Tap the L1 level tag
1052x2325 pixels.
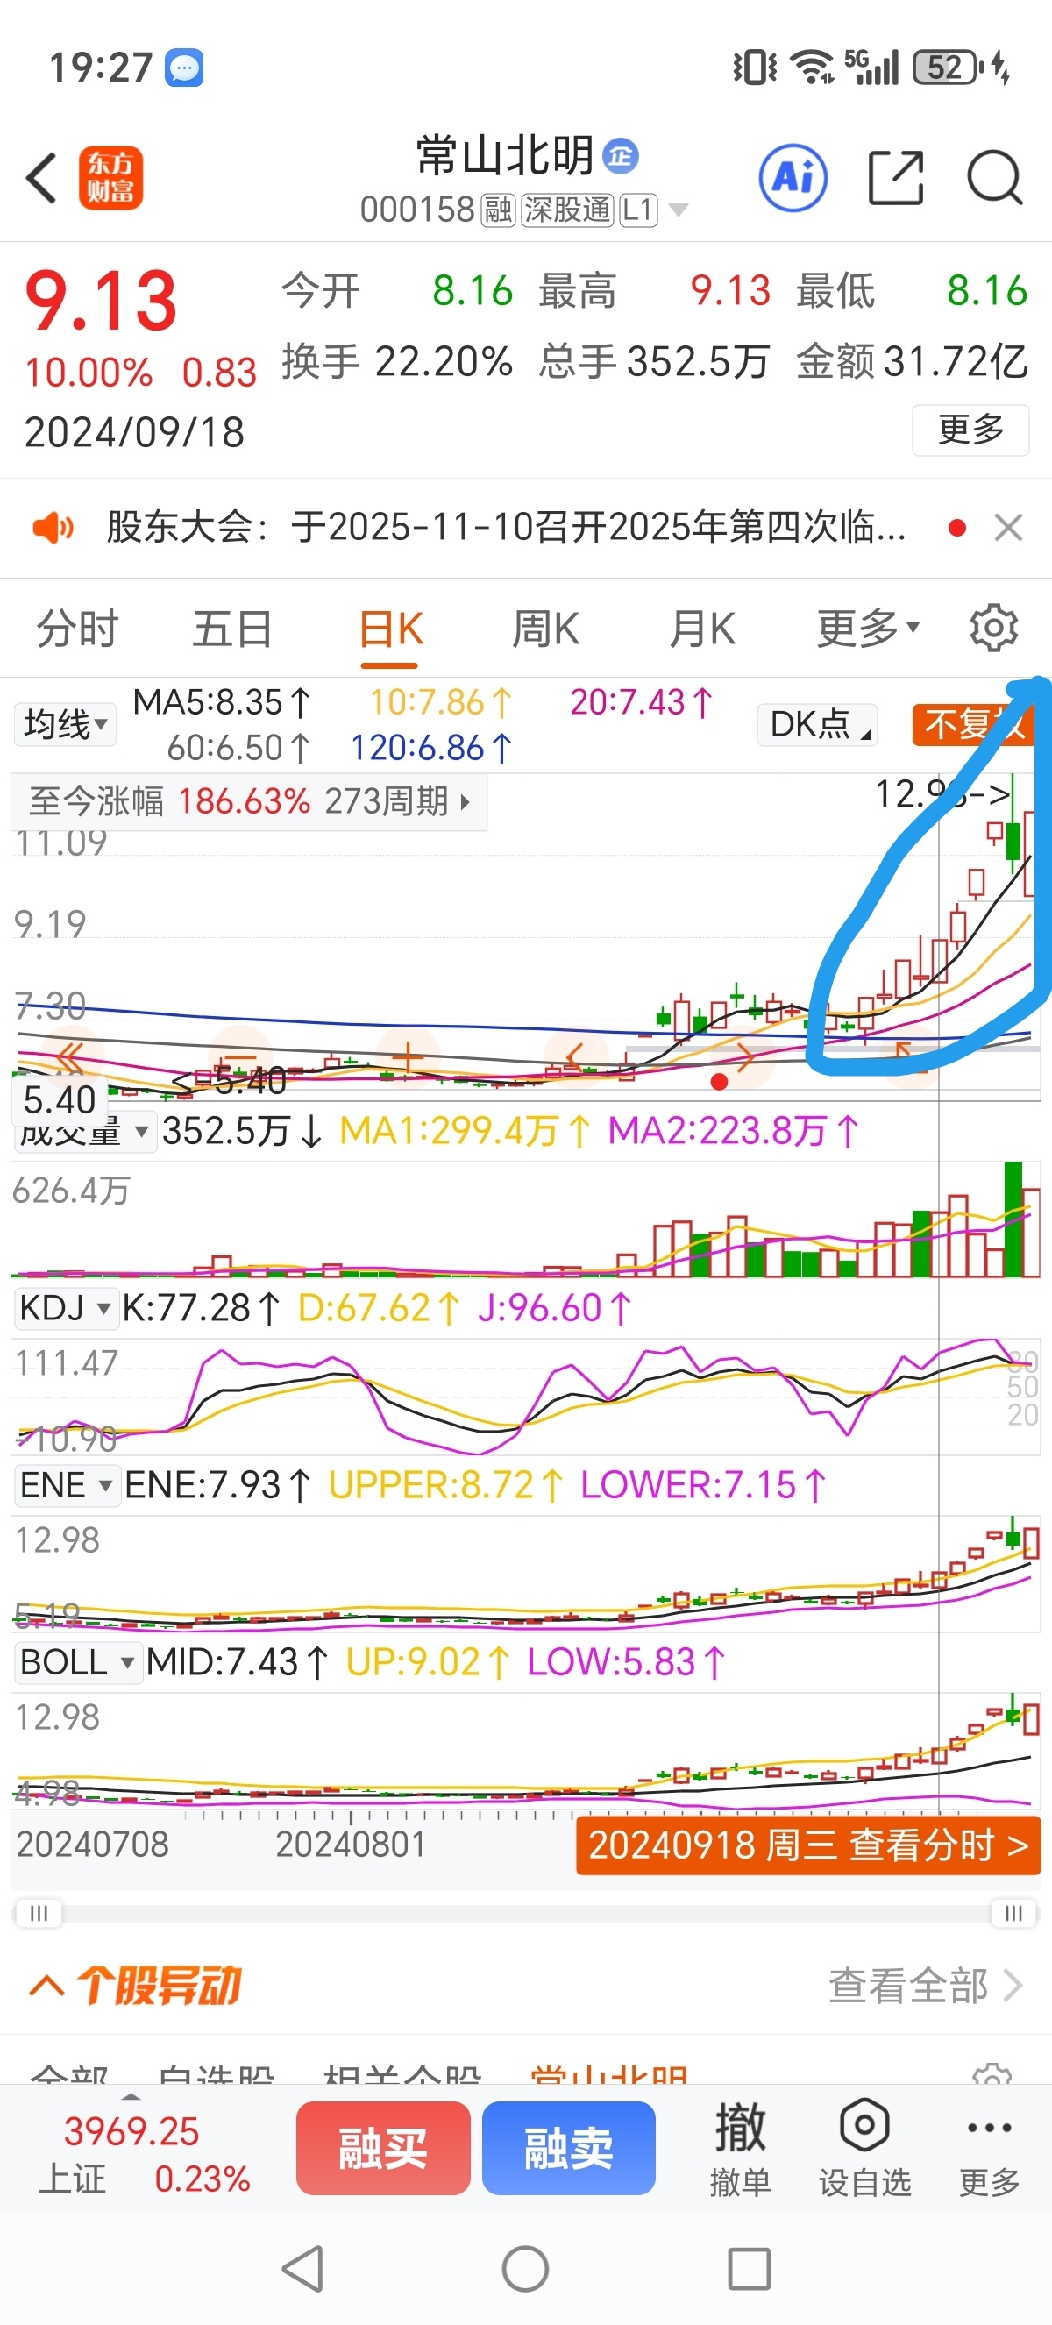pyautogui.click(x=638, y=210)
